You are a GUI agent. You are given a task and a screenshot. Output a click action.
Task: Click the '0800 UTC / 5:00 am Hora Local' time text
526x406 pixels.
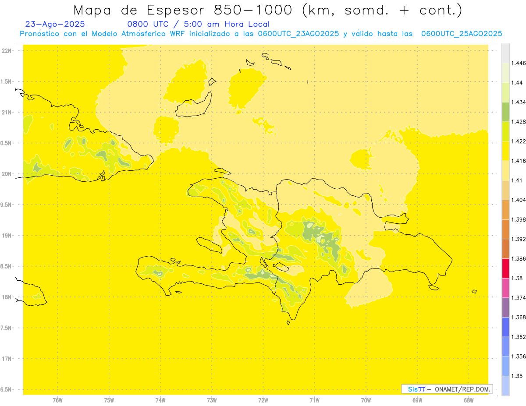coord(198,25)
